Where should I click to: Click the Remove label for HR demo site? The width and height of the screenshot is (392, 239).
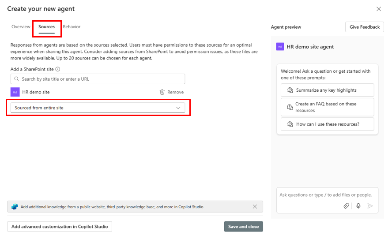[x=176, y=92]
